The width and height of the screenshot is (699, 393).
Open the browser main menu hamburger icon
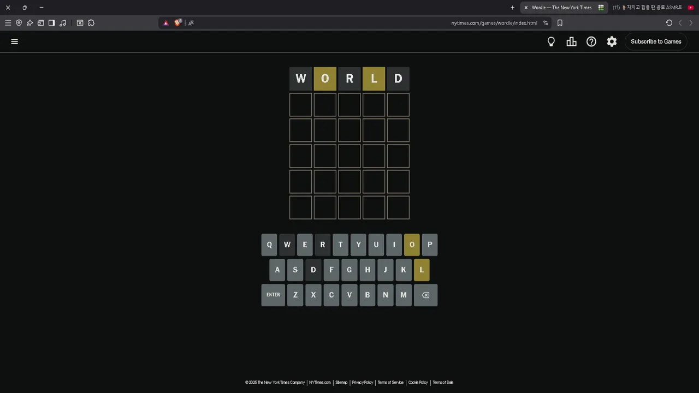point(8,23)
